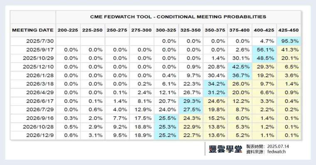Select the 2026/10/28 meeting date row
The image size is (316, 165).
(x=156, y=127)
